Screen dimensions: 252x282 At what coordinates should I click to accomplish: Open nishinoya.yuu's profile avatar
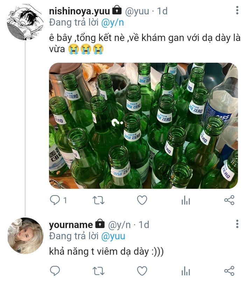pos(25,22)
